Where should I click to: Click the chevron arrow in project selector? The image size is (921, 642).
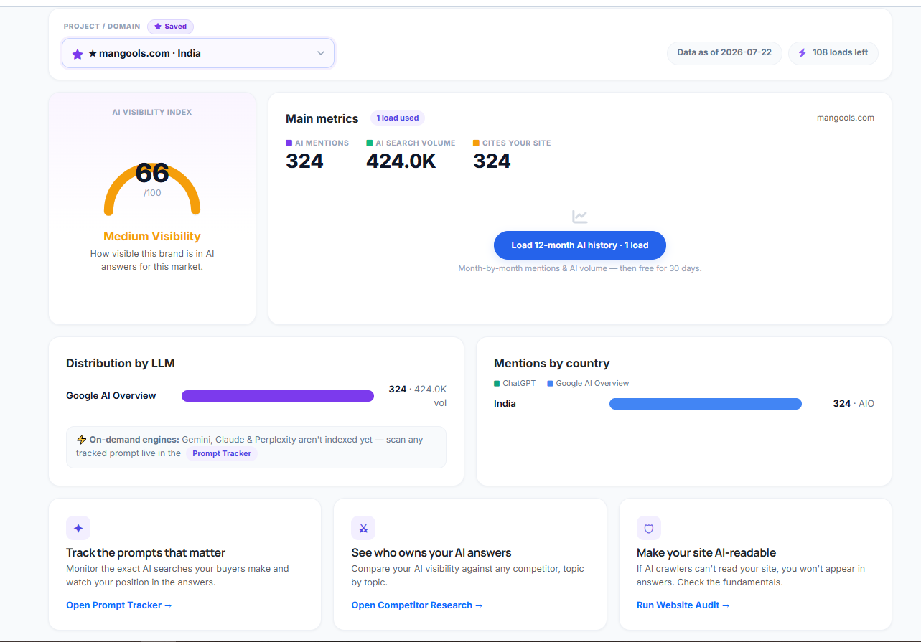point(321,53)
